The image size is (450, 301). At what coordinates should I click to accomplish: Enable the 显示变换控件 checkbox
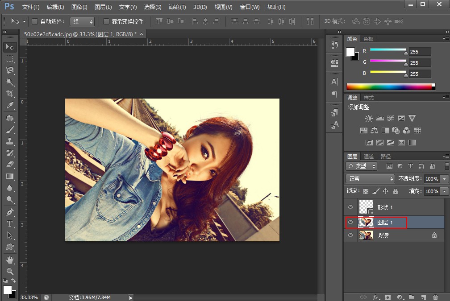pyautogui.click(x=106, y=21)
